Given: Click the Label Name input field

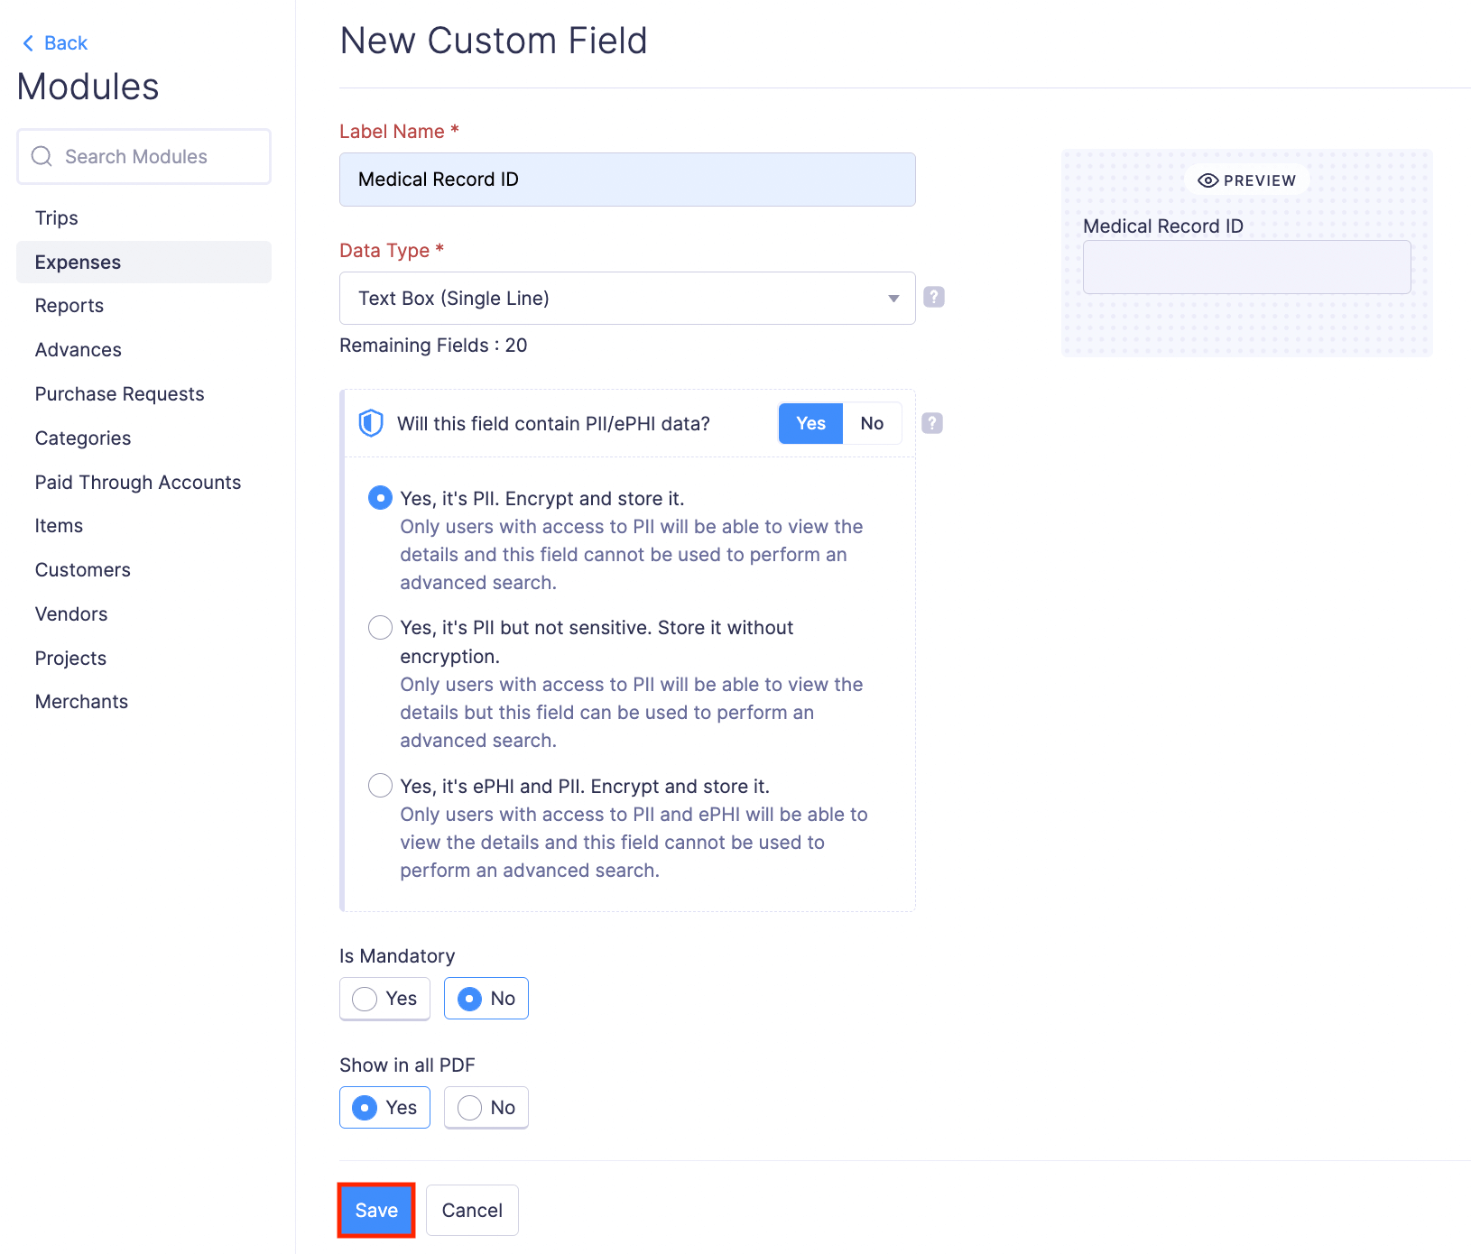Looking at the screenshot, I should (626, 180).
